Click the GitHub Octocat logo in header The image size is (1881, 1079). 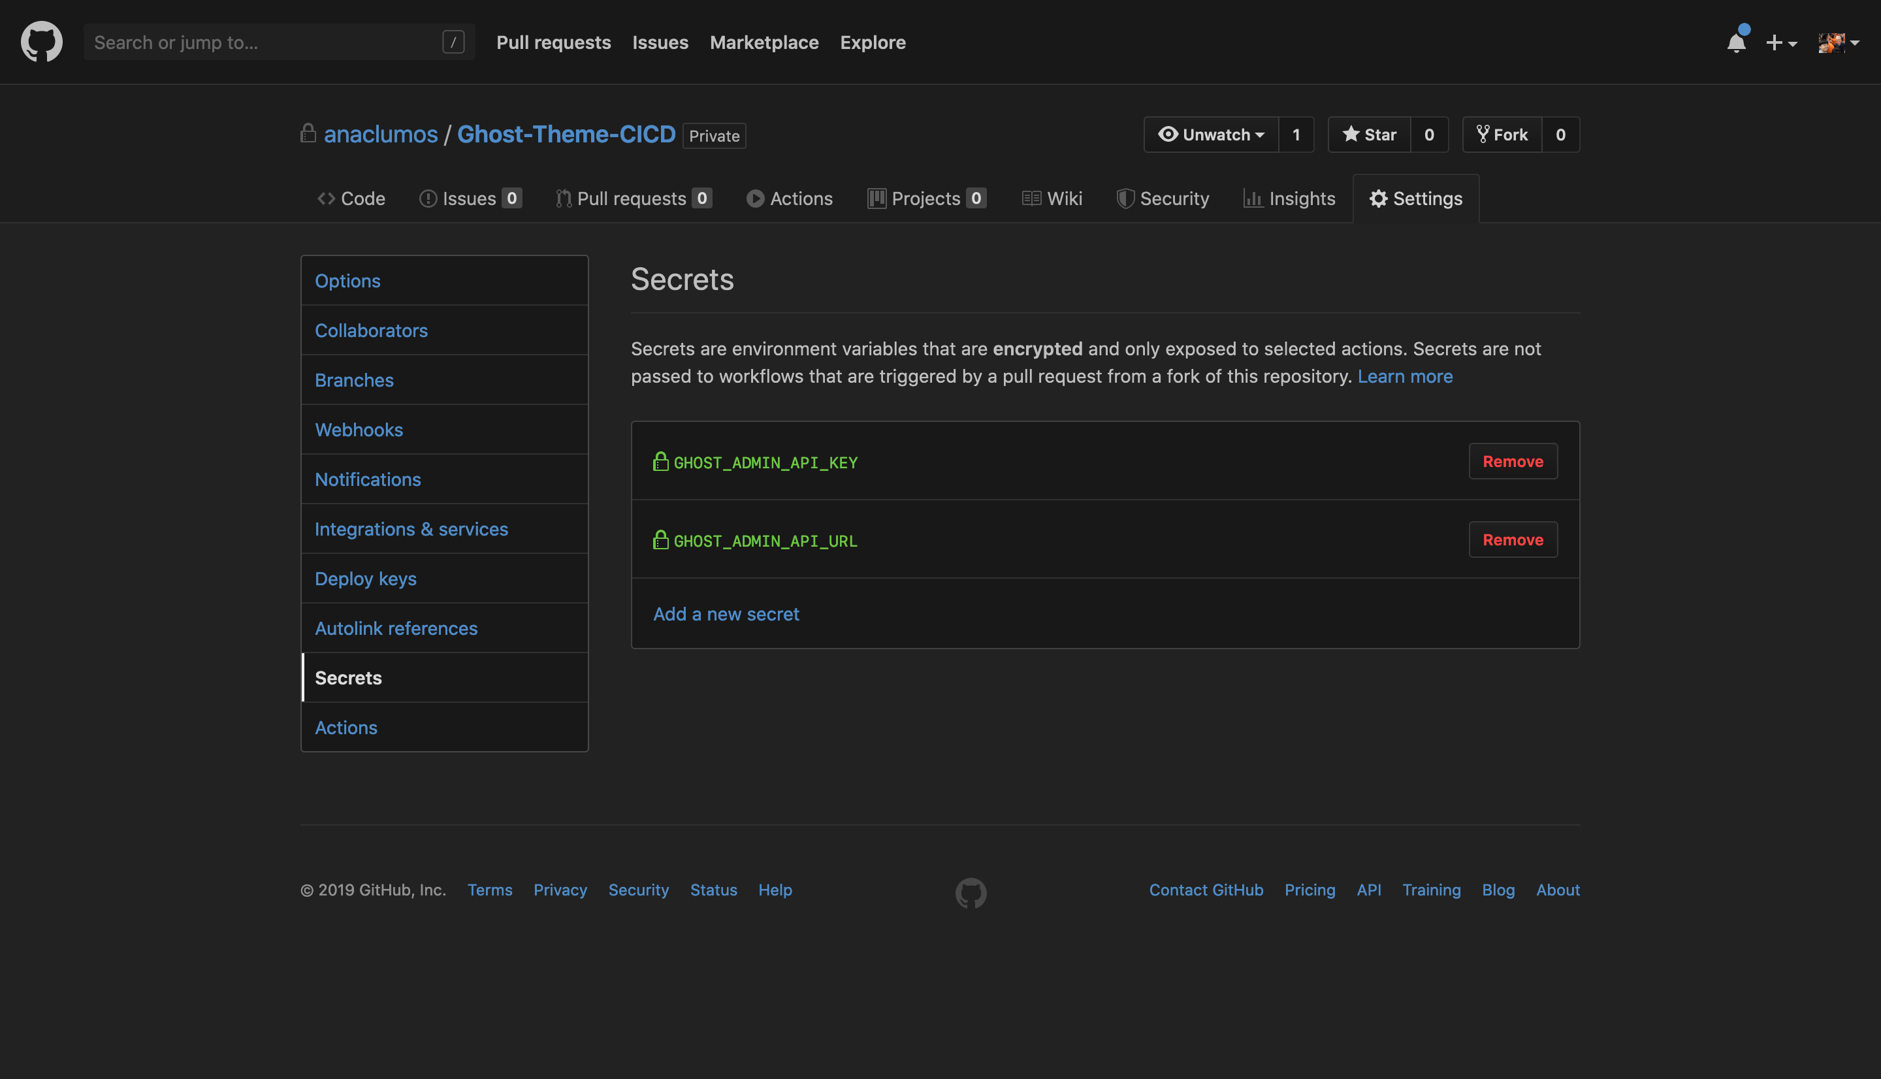[x=42, y=42]
